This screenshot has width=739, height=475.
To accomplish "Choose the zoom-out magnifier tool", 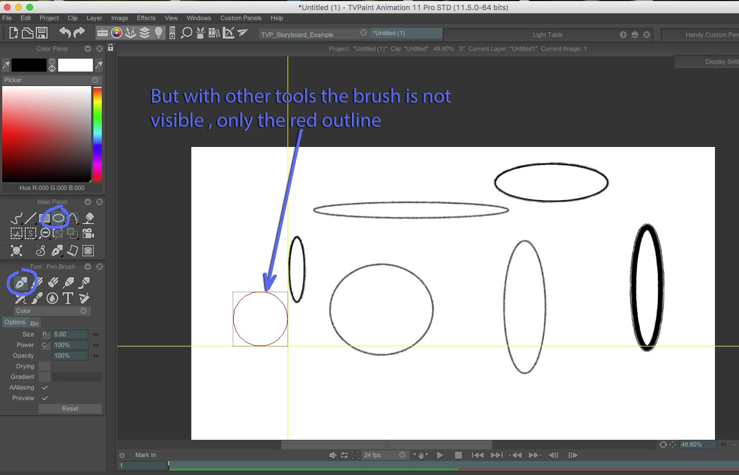I will 45,234.
